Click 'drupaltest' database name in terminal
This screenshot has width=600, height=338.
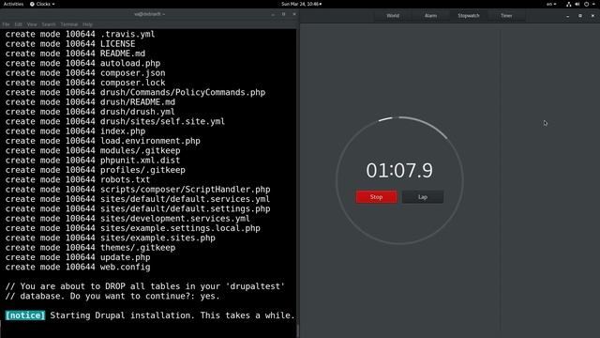(x=254, y=286)
